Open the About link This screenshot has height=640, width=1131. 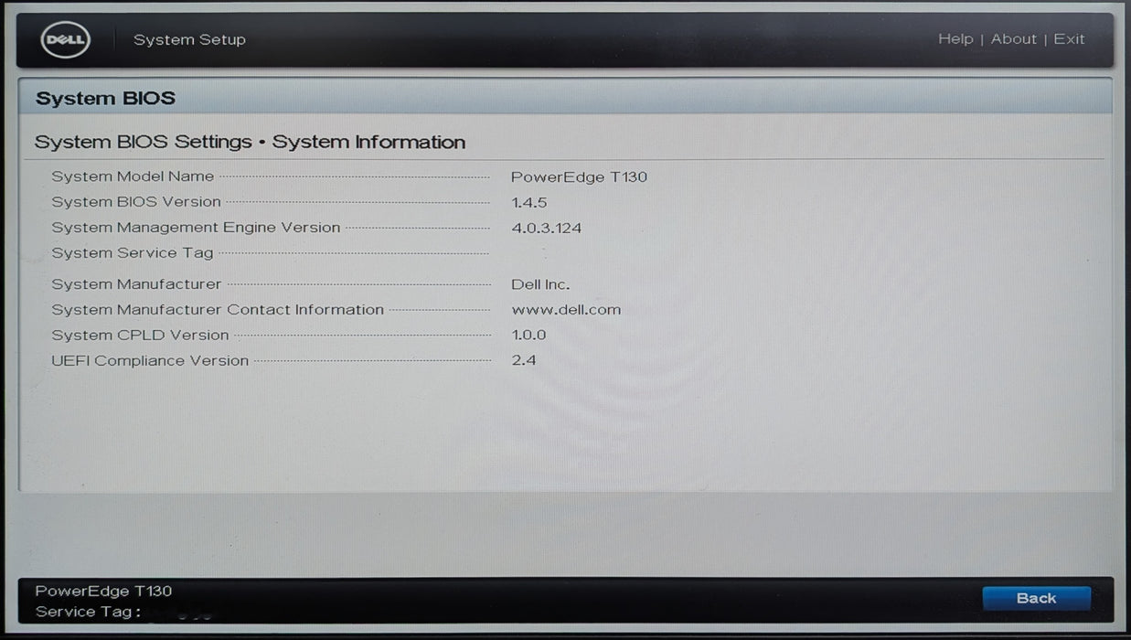(x=1014, y=39)
